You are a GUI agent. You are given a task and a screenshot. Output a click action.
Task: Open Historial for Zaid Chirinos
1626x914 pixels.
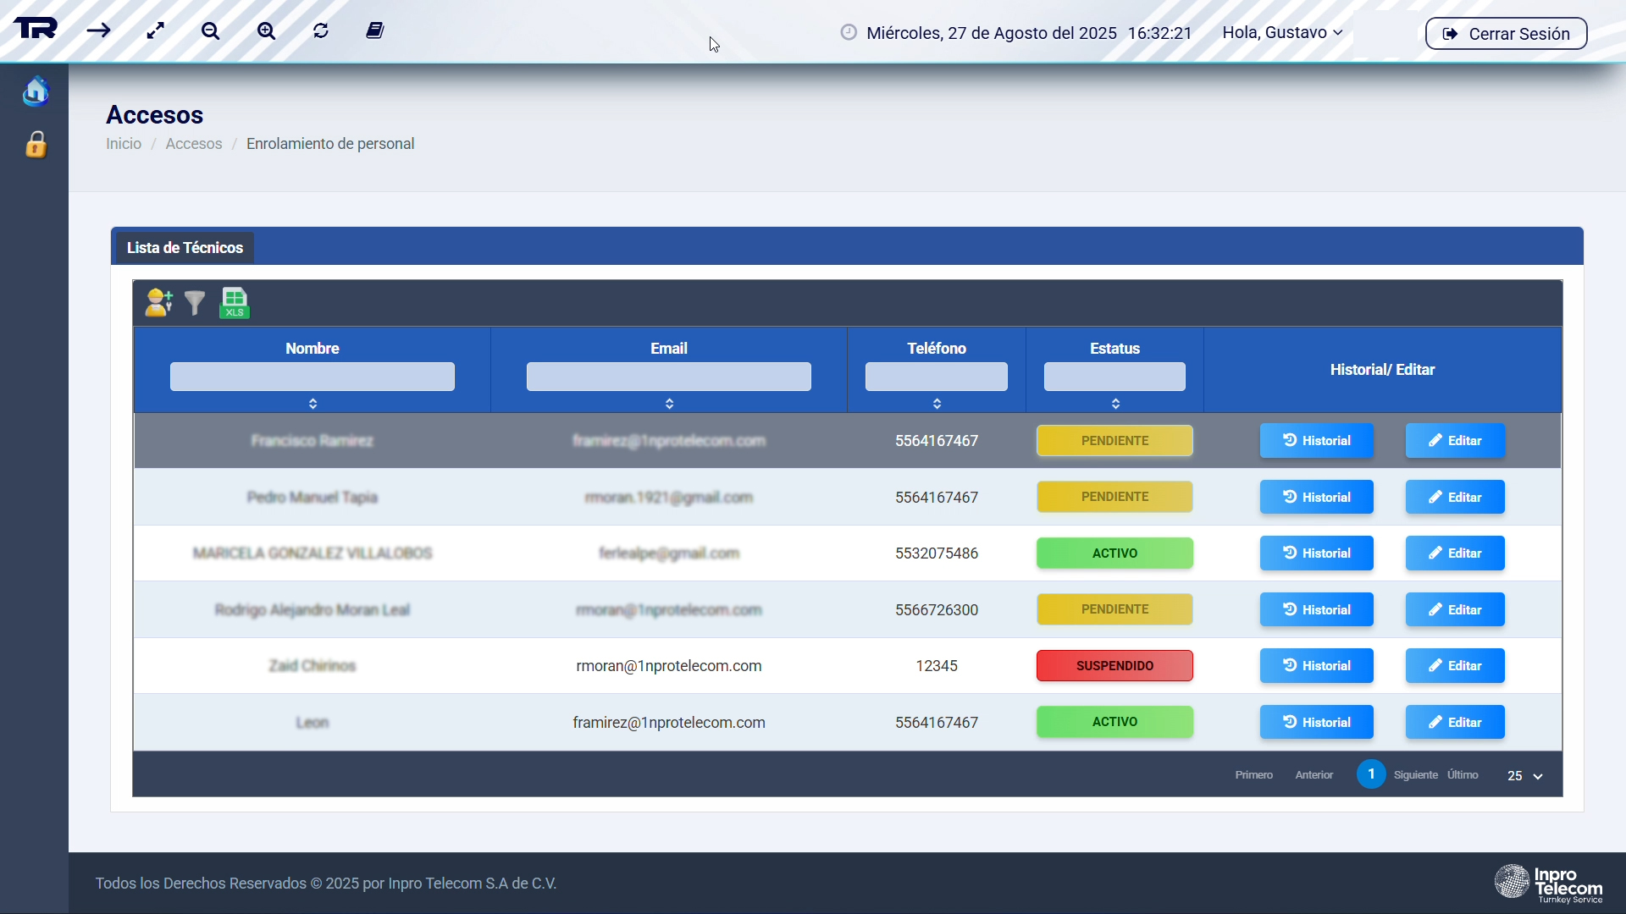point(1316,666)
